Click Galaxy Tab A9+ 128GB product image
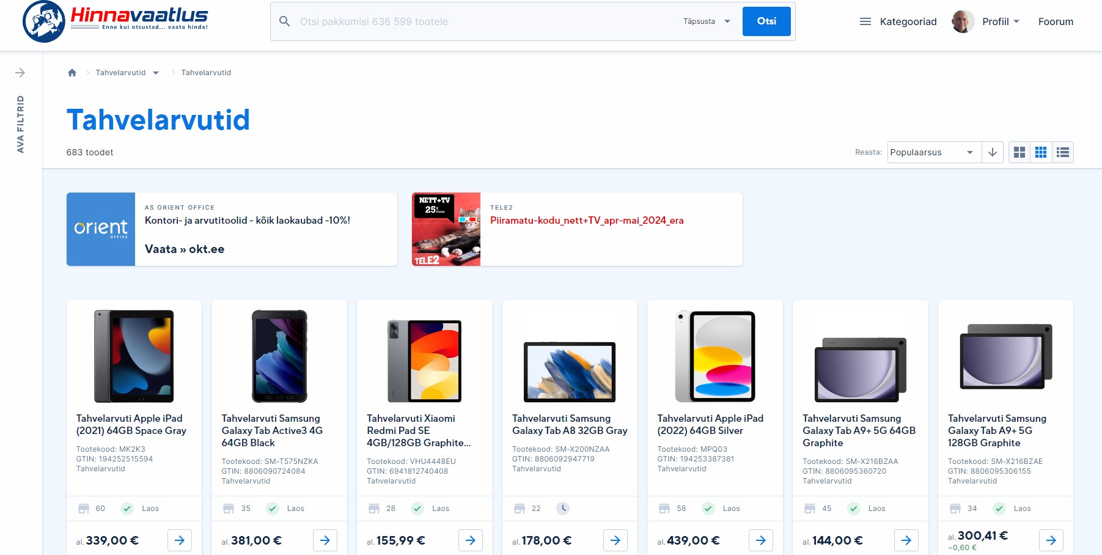 click(1006, 356)
